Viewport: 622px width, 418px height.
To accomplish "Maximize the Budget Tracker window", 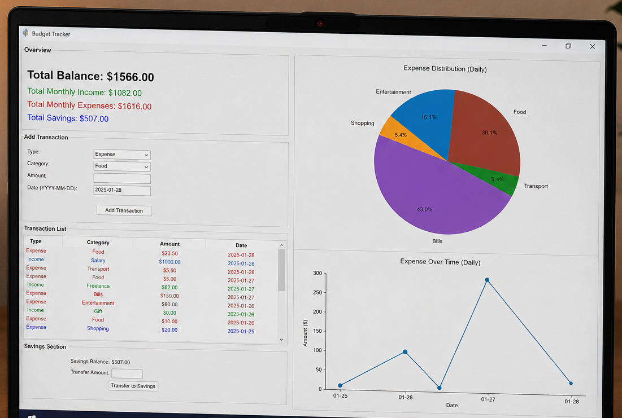I will [568, 46].
